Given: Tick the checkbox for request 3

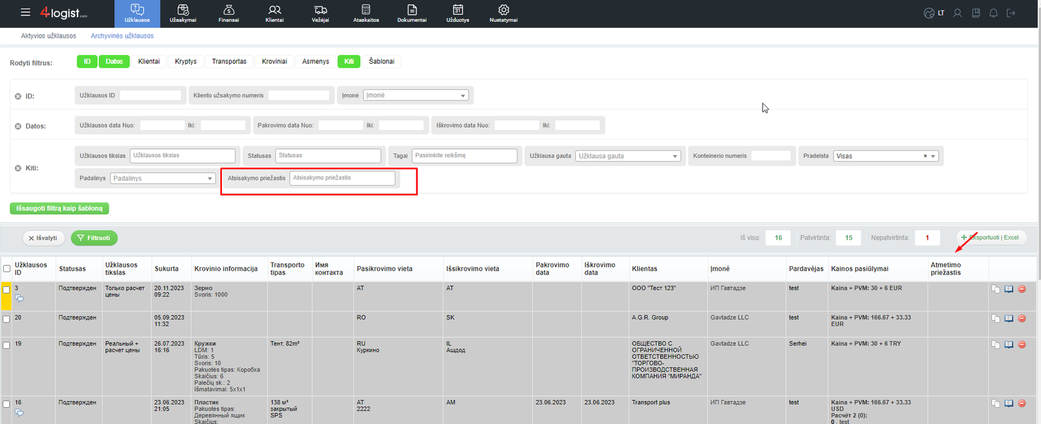Looking at the screenshot, I should click(7, 290).
